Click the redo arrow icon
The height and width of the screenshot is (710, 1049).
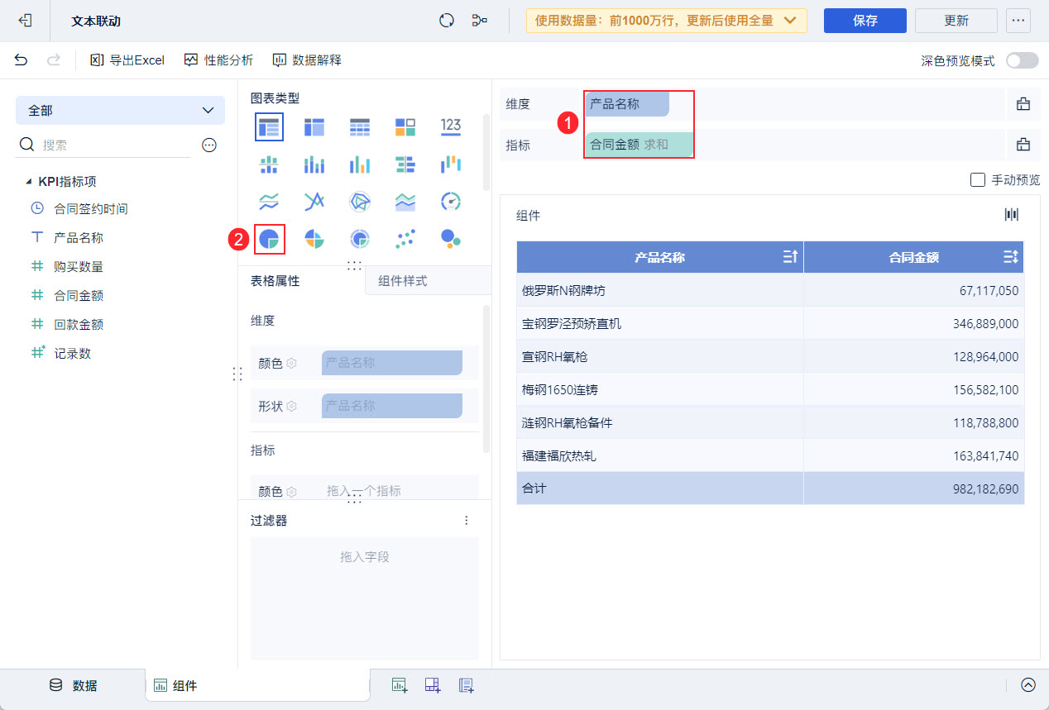click(x=54, y=60)
